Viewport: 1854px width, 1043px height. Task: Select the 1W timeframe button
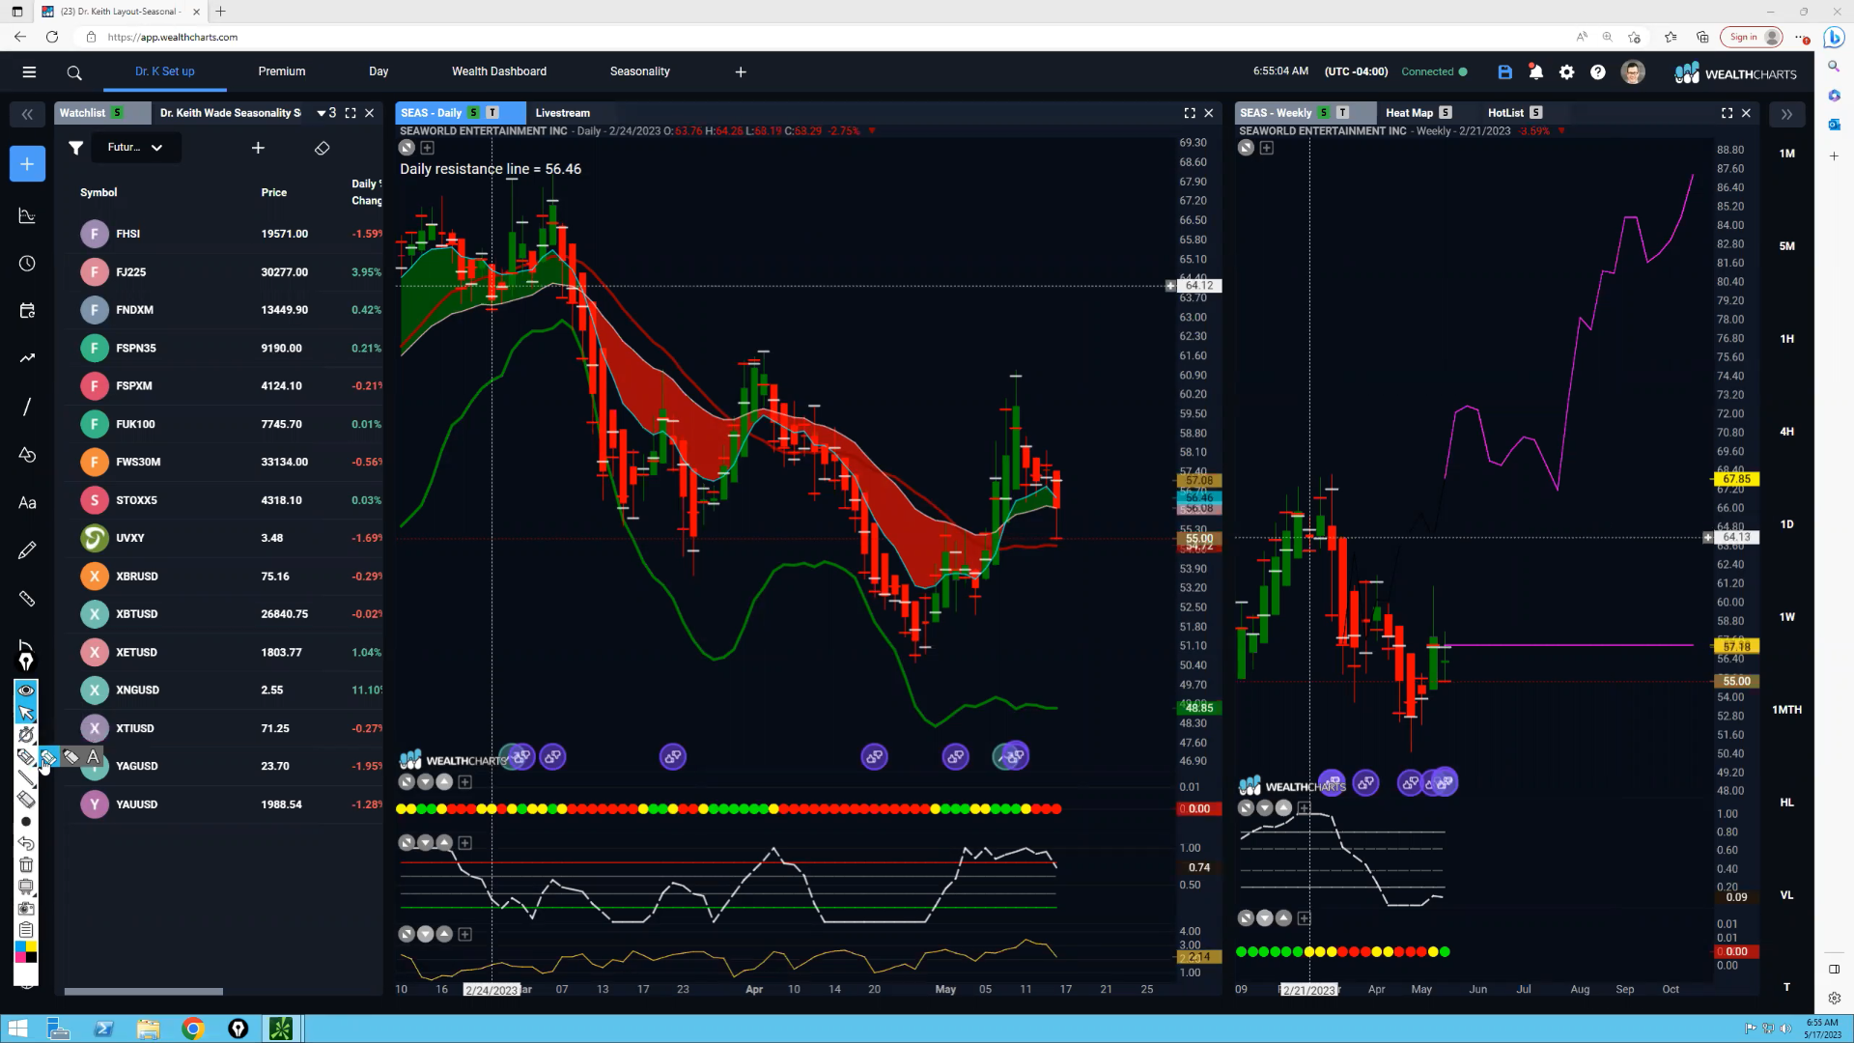(1786, 617)
